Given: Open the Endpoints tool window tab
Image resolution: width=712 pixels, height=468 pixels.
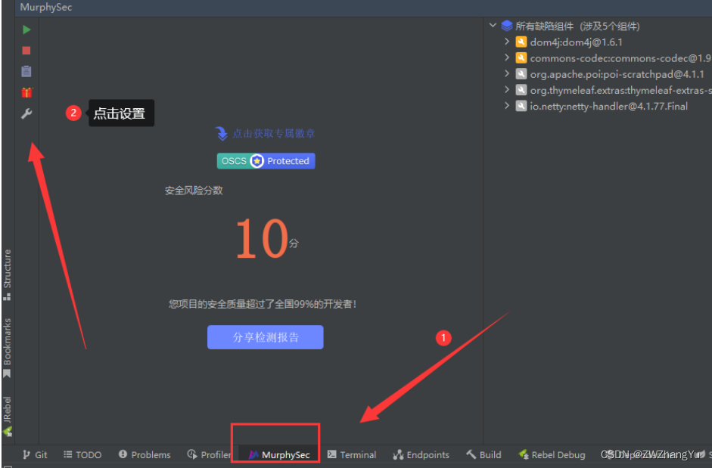Looking at the screenshot, I should tap(421, 454).
